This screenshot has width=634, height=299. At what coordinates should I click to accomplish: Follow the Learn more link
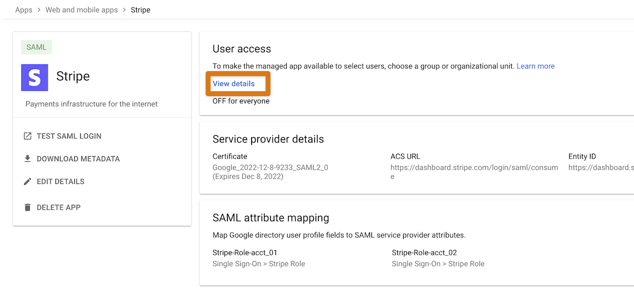[x=535, y=66]
